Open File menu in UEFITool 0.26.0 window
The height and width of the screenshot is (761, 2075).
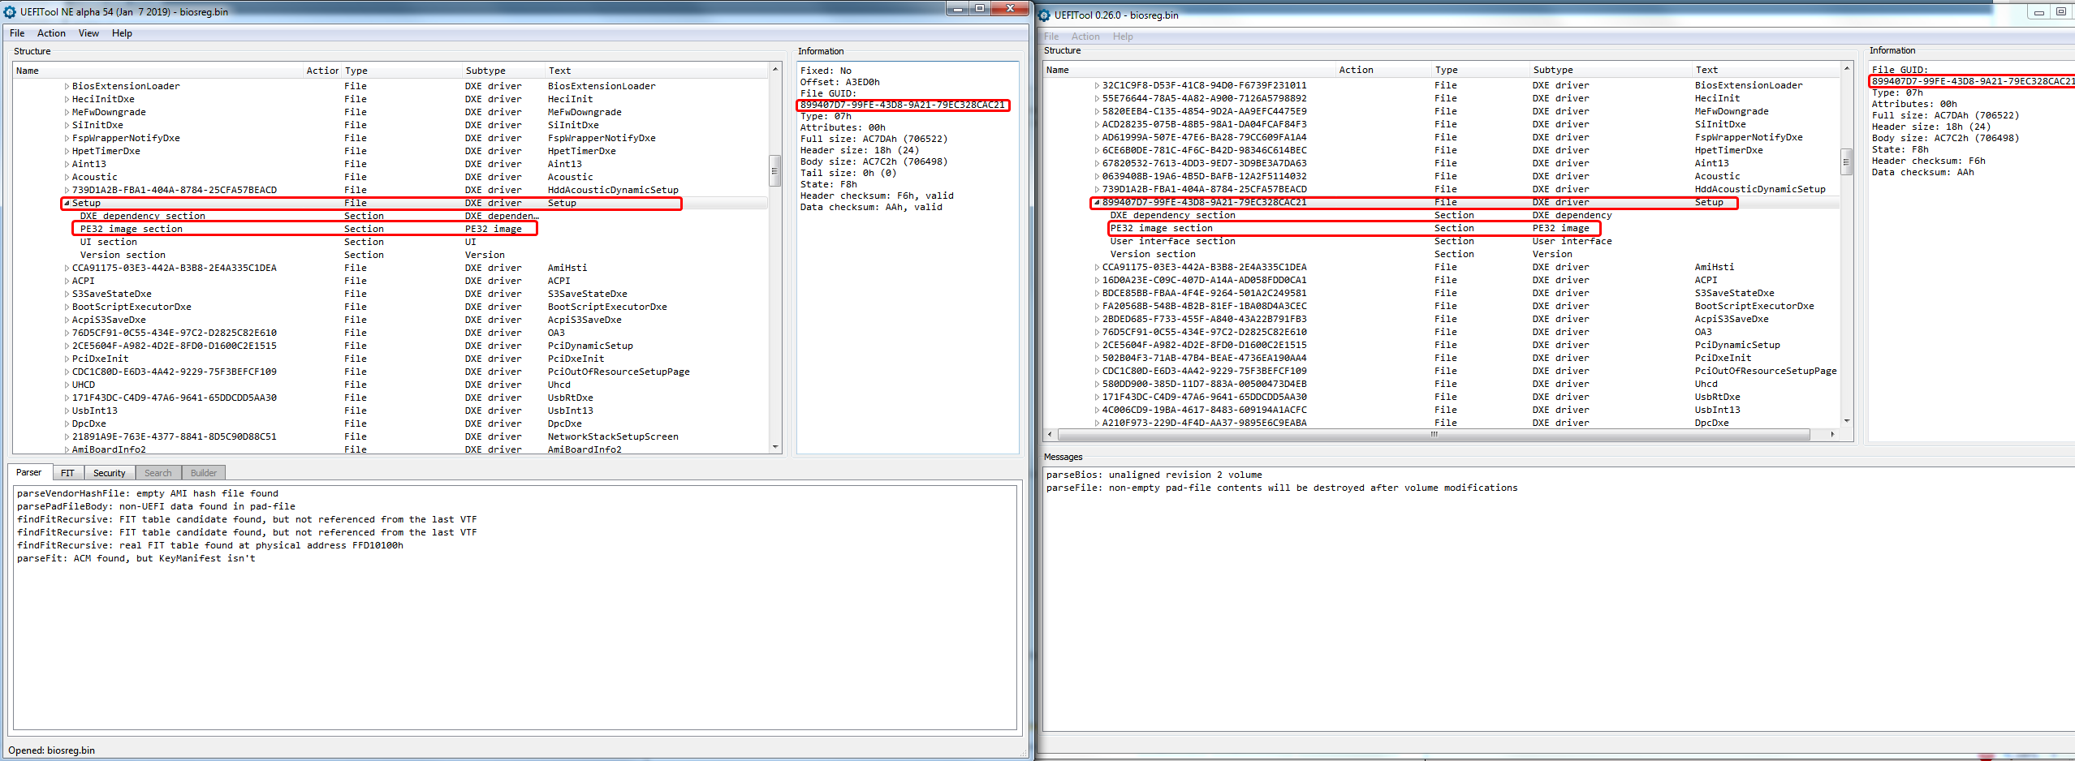pos(1051,37)
